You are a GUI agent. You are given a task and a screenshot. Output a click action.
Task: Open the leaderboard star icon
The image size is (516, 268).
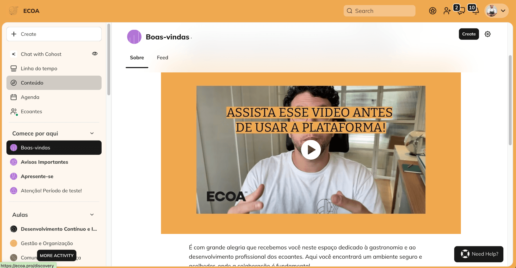coord(433,11)
